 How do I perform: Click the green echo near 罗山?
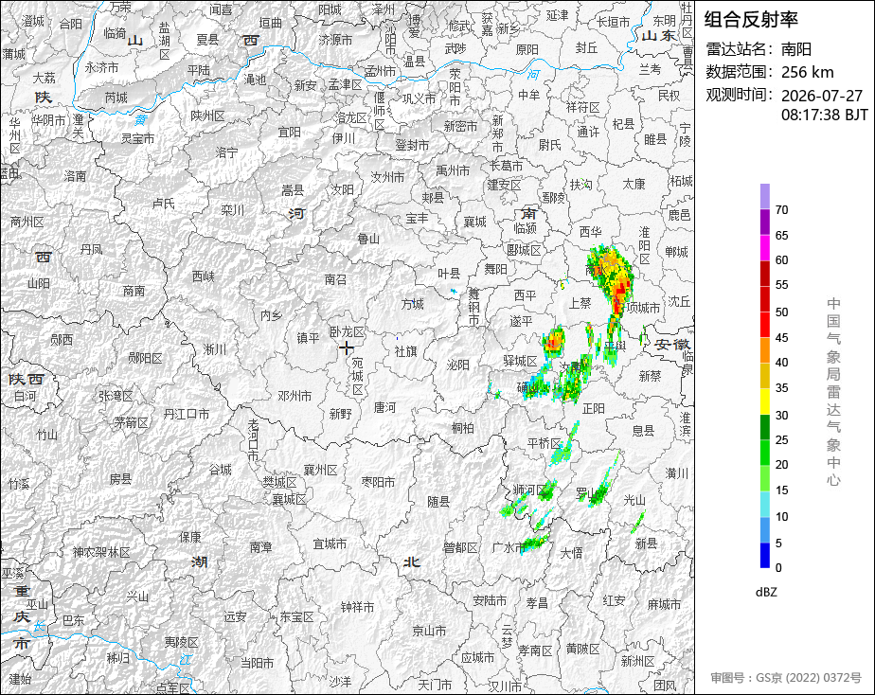[599, 493]
